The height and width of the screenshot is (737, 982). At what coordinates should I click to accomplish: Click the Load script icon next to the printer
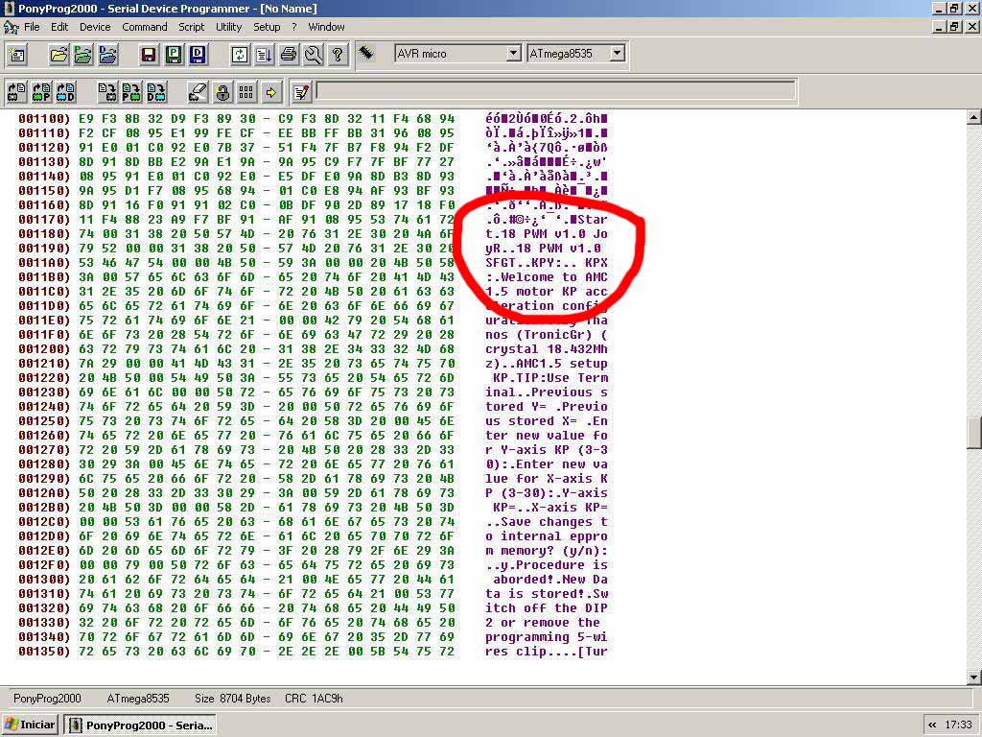[x=264, y=55]
